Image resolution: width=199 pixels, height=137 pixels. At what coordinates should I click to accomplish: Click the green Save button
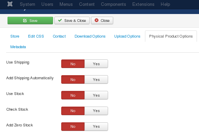[30, 20]
